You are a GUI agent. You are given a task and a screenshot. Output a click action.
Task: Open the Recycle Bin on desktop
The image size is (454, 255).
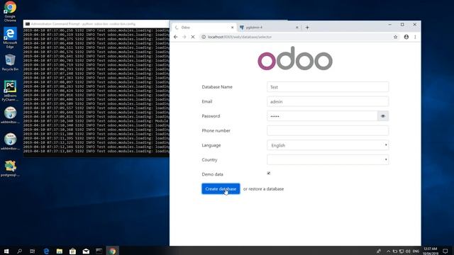(10, 62)
